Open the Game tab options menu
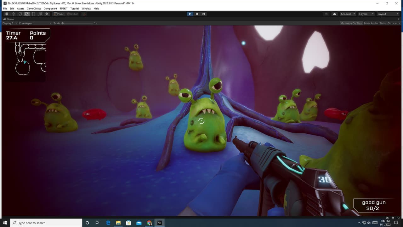 [x=398, y=19]
